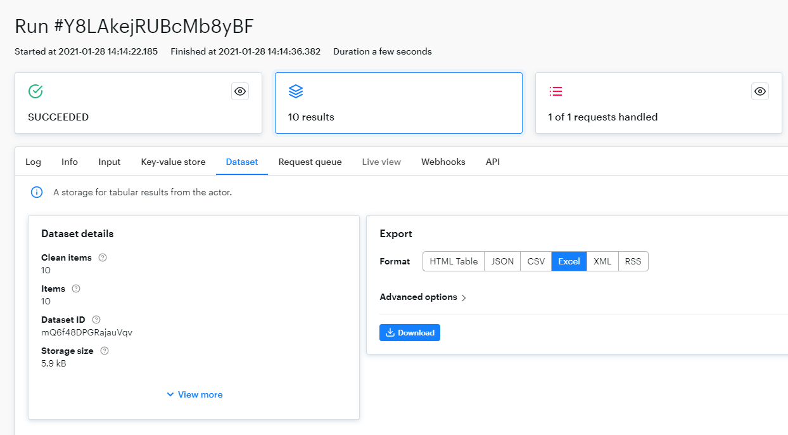This screenshot has height=435, width=788.
Task: Click the Dataset details heading
Action: click(77, 234)
